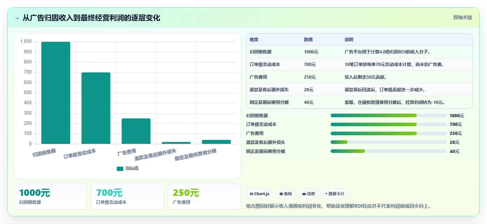Click the 1000元 value beside the progress bar
Viewport: 487px width, 224px height.
(x=457, y=116)
